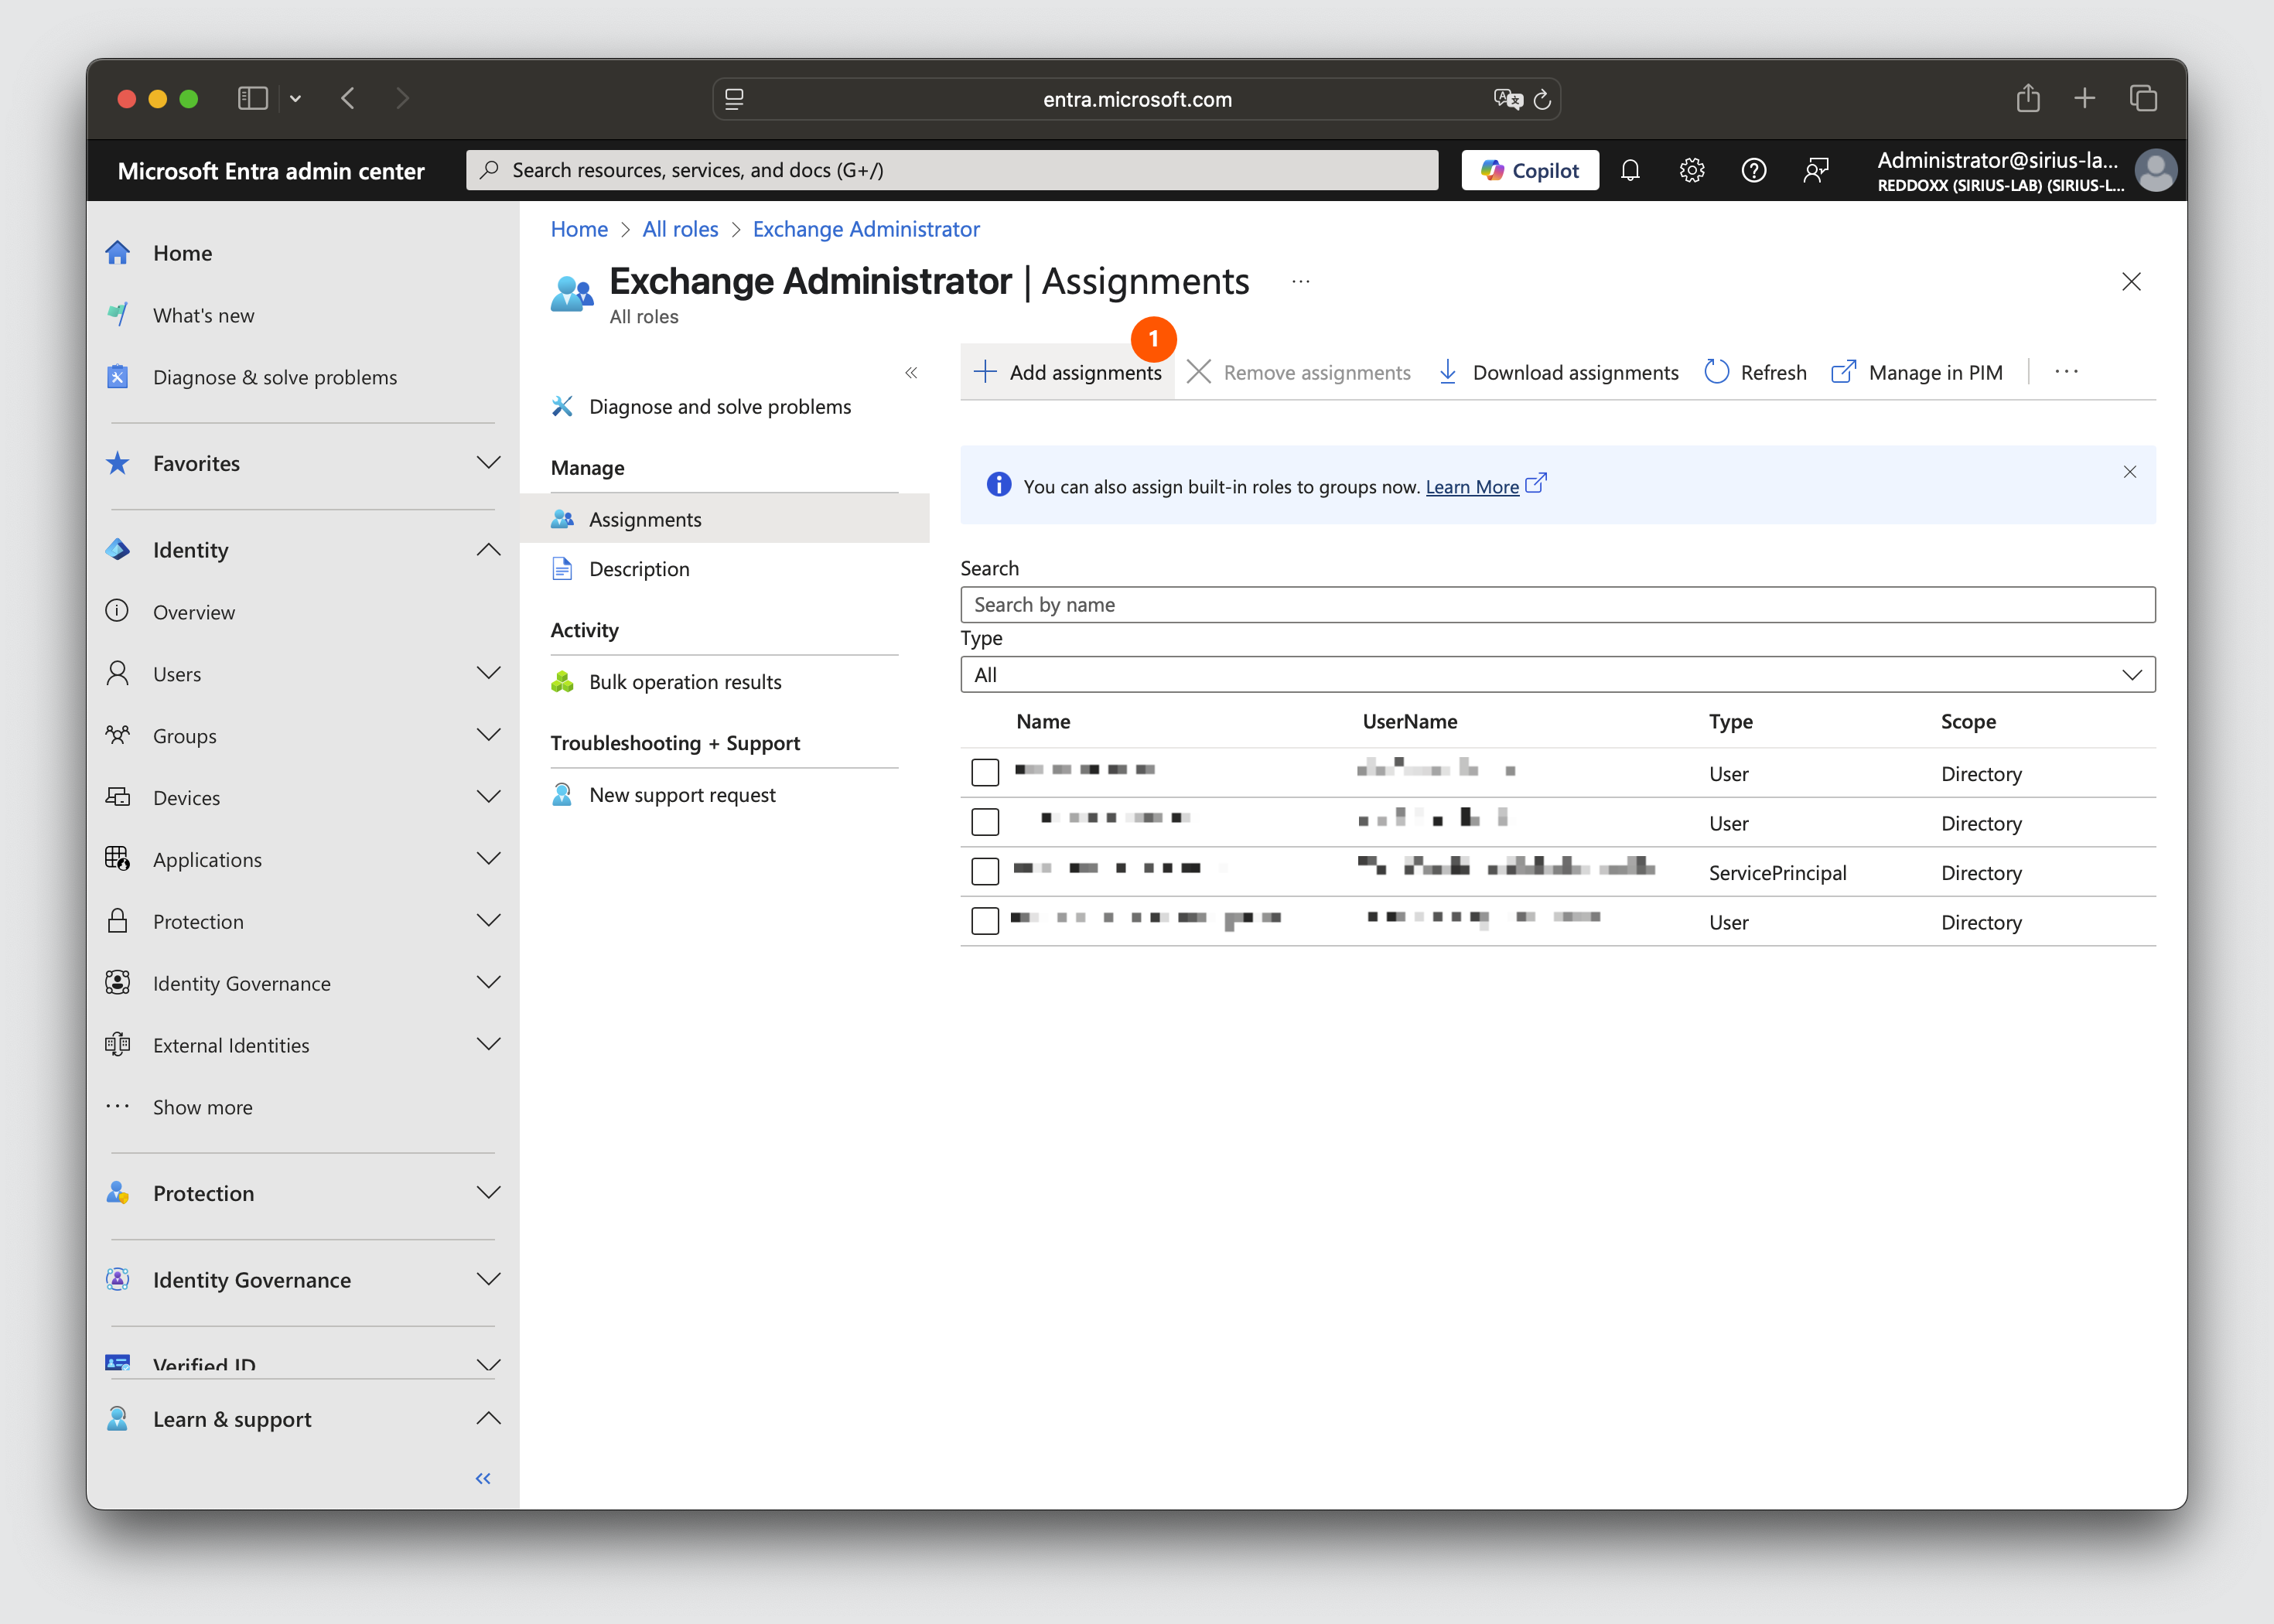Screen dimensions: 2274x1624
Task: Go to All roles breadcrumb link
Action: pos(680,229)
